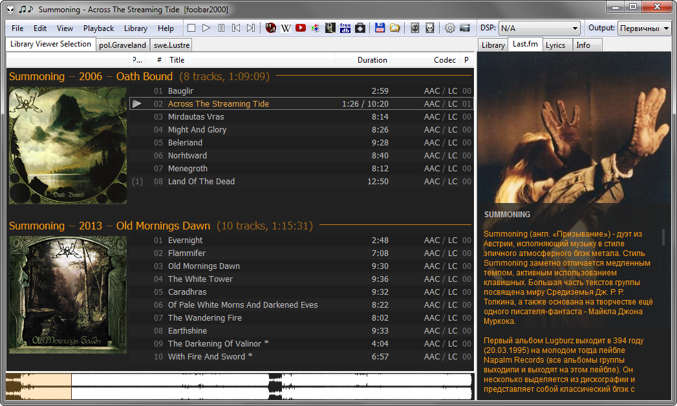The image size is (677, 406).
Task: Switch to swe.Lustre playlist tab
Action: 171,45
